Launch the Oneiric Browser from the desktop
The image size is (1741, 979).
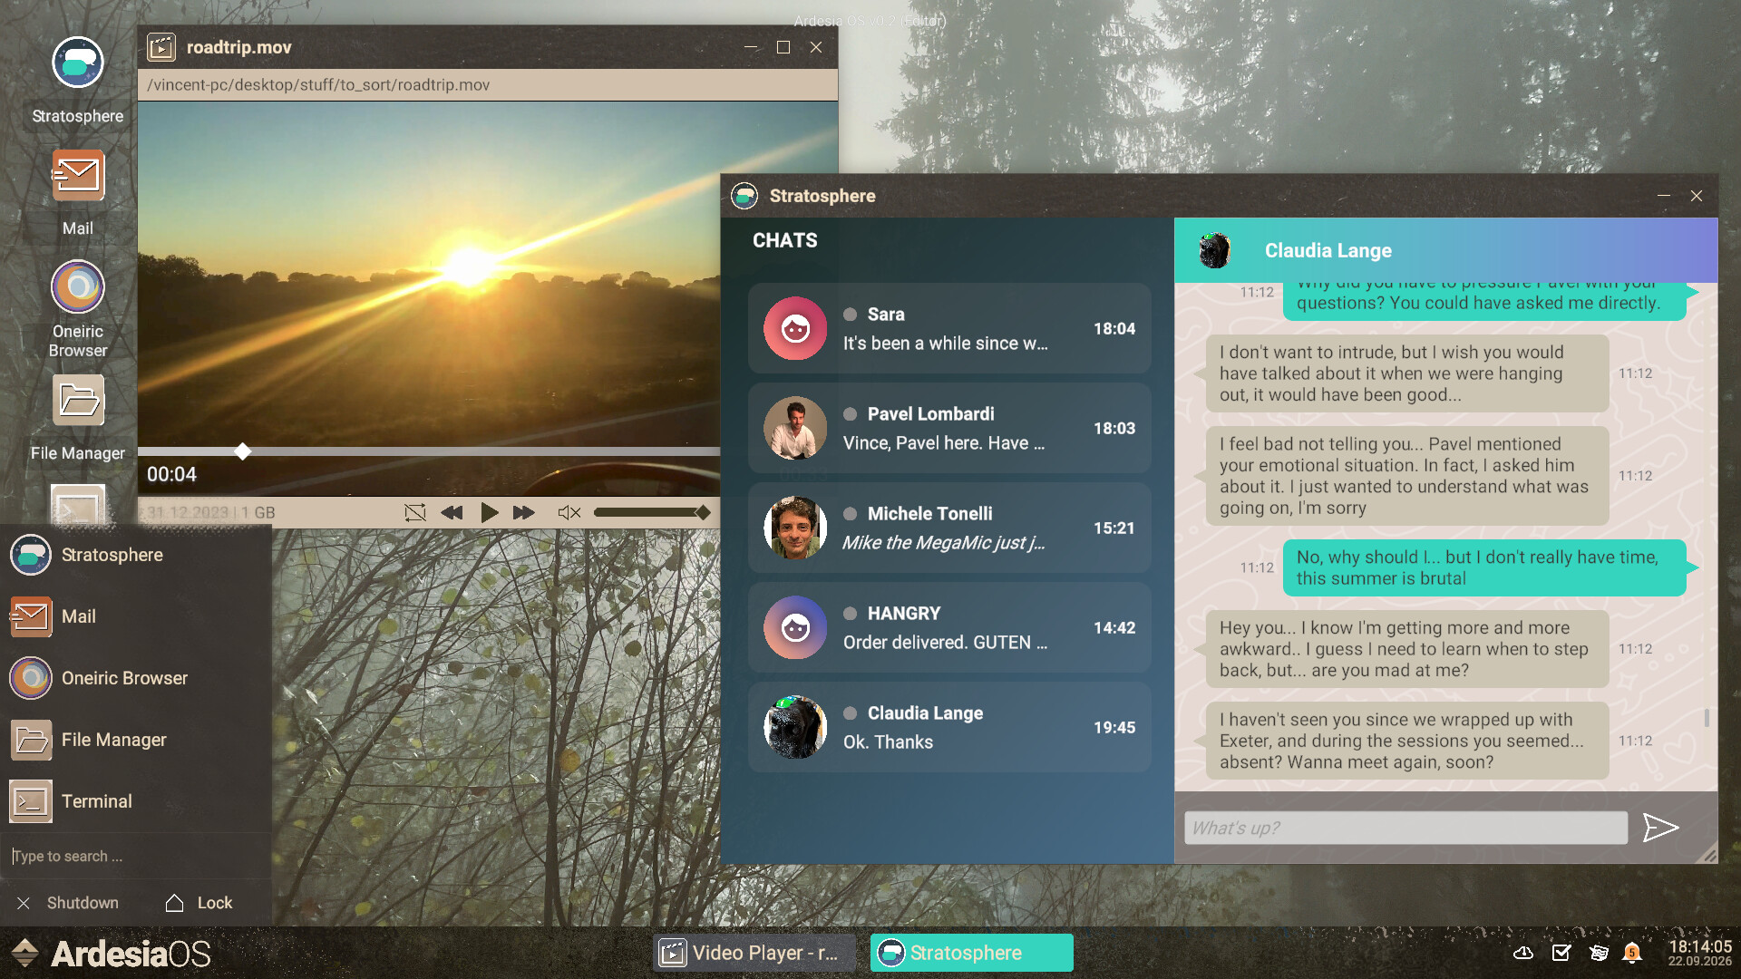(x=77, y=286)
